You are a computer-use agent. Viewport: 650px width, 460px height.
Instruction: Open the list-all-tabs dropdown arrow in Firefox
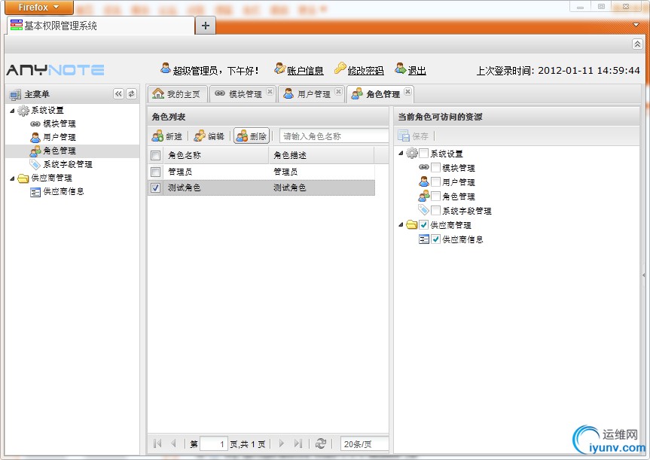pos(636,25)
